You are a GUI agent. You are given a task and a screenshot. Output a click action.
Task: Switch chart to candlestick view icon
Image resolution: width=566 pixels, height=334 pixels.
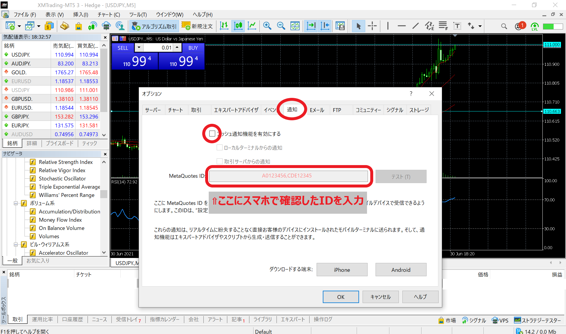(238, 26)
